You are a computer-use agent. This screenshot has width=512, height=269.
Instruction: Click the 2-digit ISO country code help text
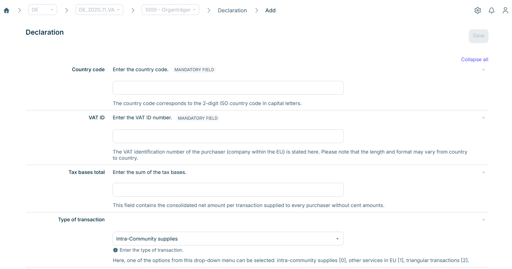(x=207, y=104)
